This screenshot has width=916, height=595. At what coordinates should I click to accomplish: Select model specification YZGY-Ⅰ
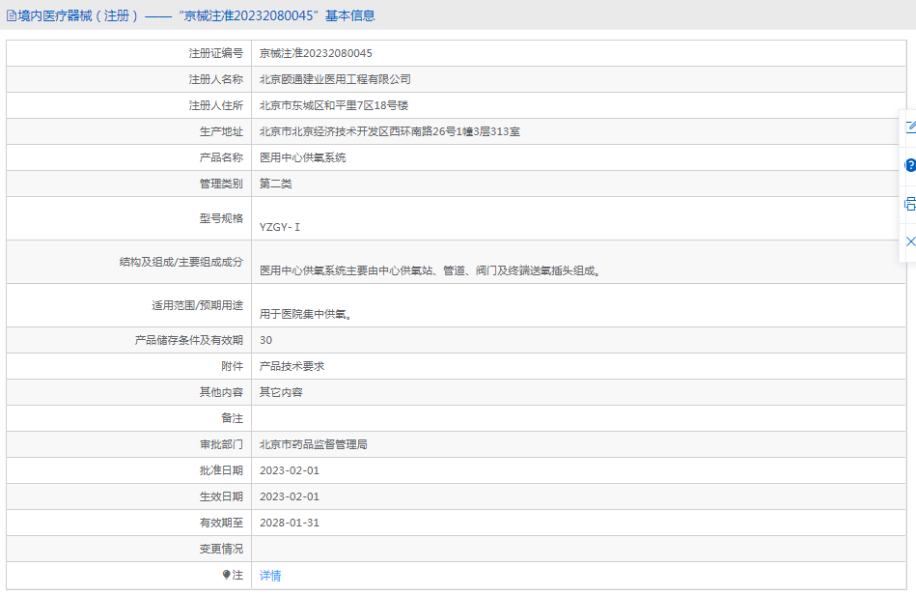pyautogui.click(x=280, y=227)
